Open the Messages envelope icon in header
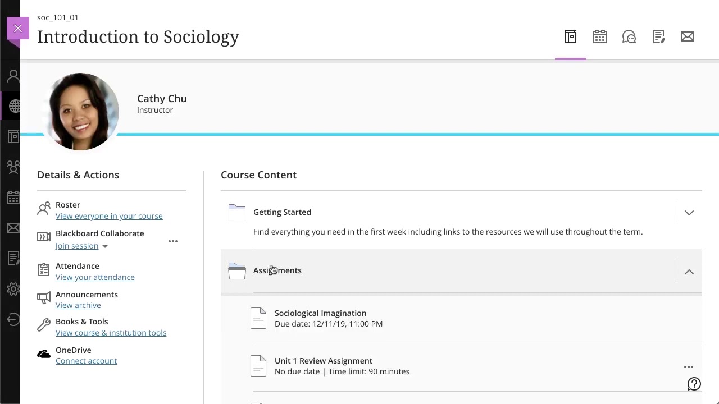This screenshot has height=404, width=719. click(688, 37)
